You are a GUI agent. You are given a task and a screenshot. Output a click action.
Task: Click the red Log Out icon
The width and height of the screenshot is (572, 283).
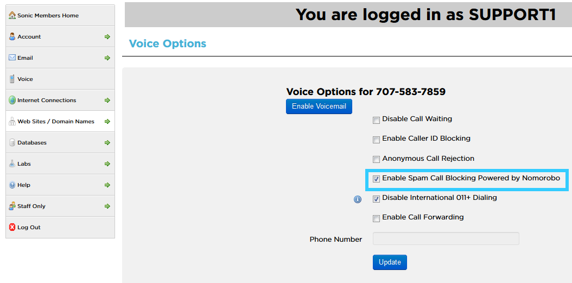tap(12, 227)
